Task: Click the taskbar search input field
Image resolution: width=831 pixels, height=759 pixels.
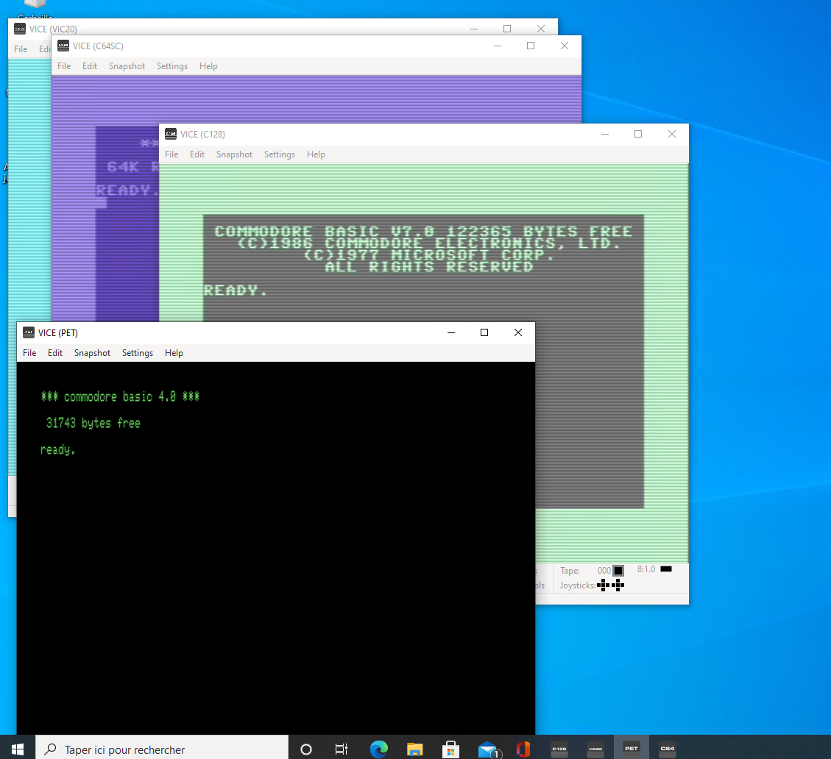Action: pos(162,749)
